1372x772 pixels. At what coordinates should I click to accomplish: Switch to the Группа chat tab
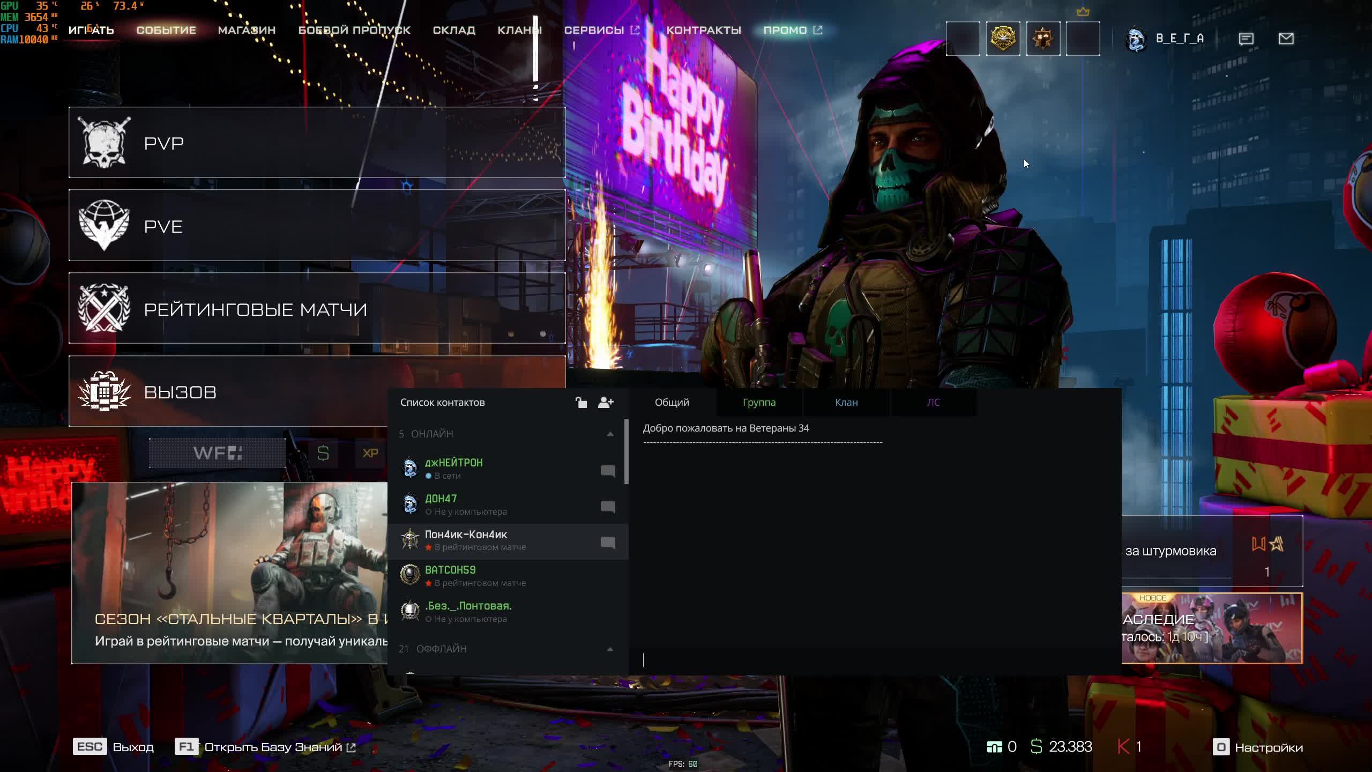coord(759,402)
